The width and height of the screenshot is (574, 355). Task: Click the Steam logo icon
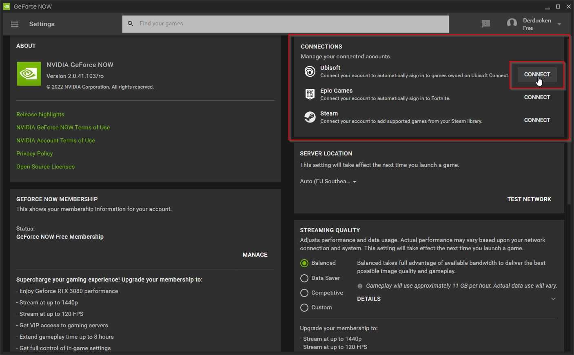(x=310, y=117)
